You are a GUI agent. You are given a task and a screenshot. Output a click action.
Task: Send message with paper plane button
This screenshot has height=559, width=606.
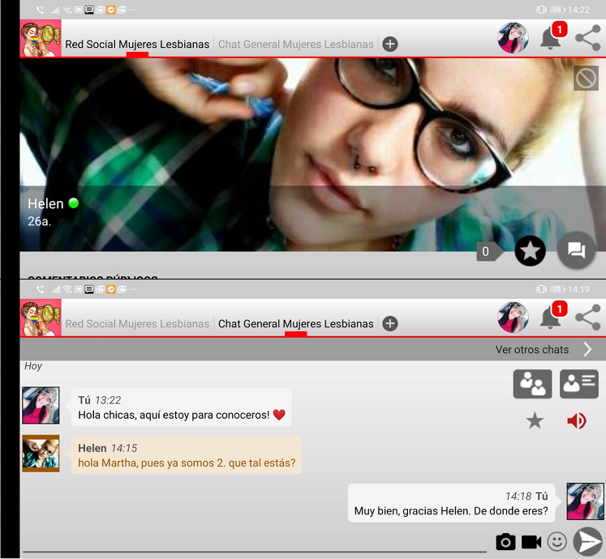pos(588,542)
